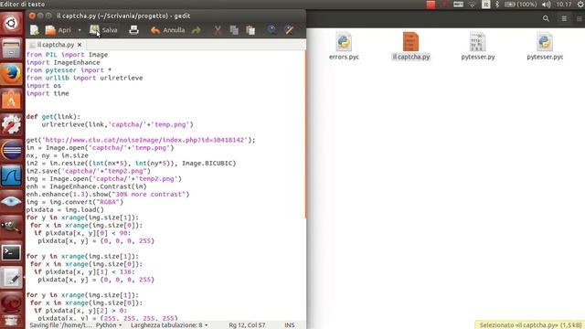This screenshot has height=329, width=585.
Task: Select pytesser.py file in file manager
Action: [x=478, y=47]
